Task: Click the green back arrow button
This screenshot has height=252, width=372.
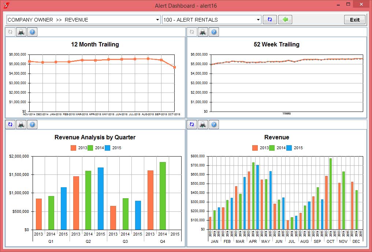Action: tap(285, 20)
